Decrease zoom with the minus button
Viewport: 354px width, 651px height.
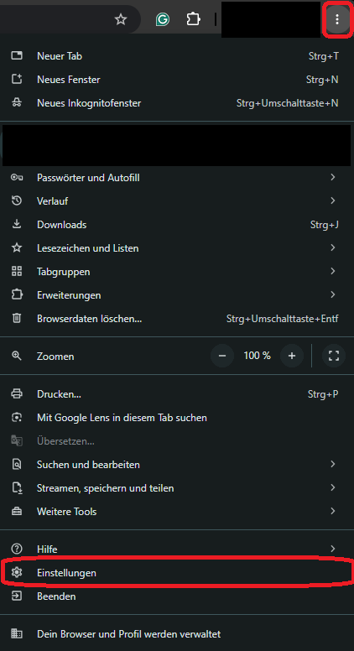click(x=222, y=356)
